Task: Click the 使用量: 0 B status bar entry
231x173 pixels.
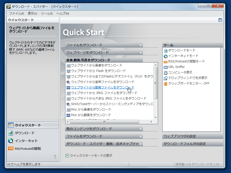Action: [x=183, y=164]
